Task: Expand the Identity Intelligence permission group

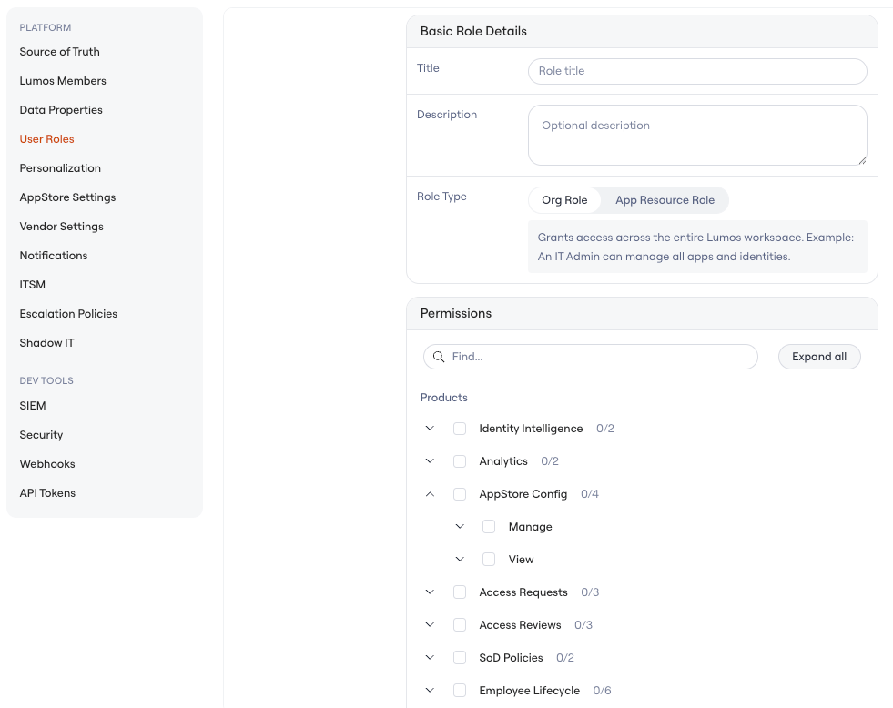Action: click(x=430, y=428)
